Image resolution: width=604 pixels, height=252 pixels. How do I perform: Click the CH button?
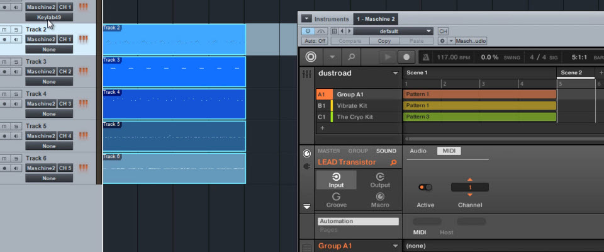click(x=443, y=31)
